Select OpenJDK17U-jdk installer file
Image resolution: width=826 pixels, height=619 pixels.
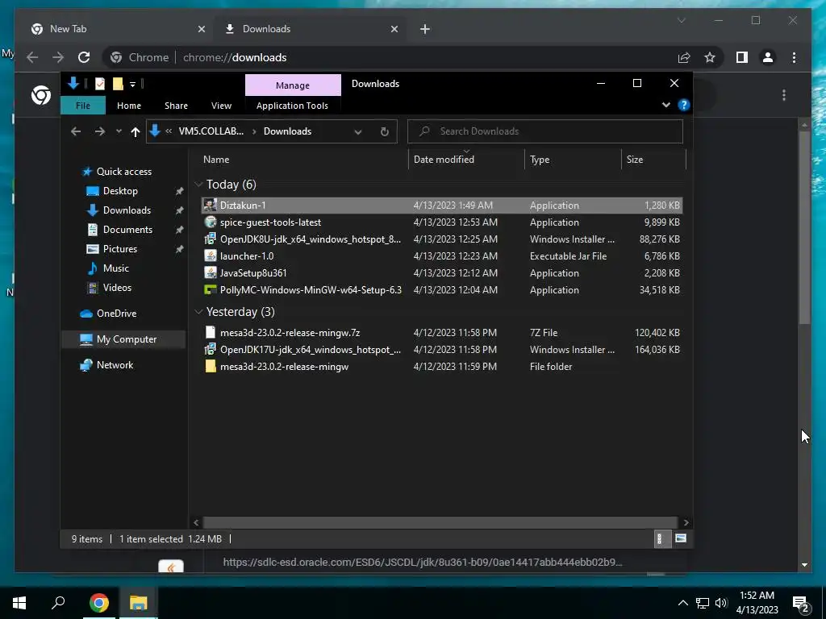(441, 350)
